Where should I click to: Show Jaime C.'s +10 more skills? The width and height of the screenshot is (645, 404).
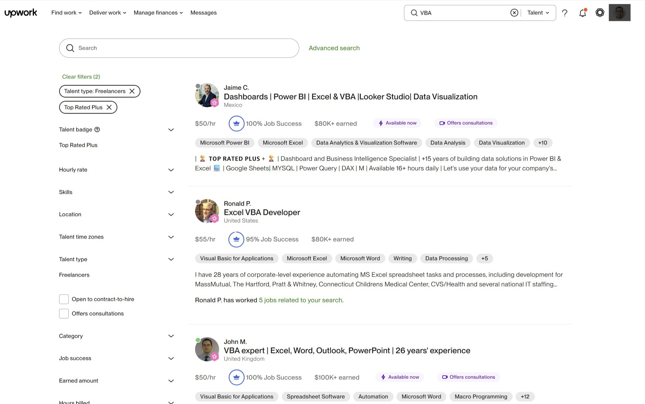(x=542, y=143)
